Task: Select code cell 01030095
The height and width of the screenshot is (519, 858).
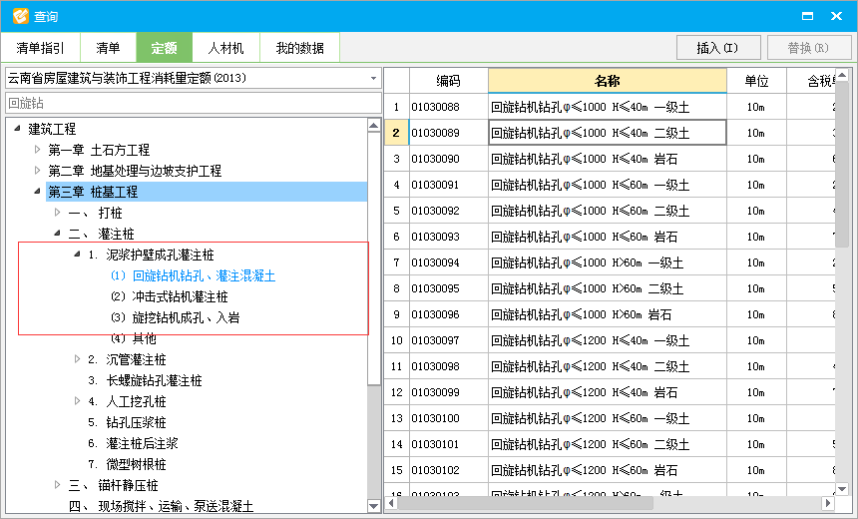Action: (x=449, y=288)
